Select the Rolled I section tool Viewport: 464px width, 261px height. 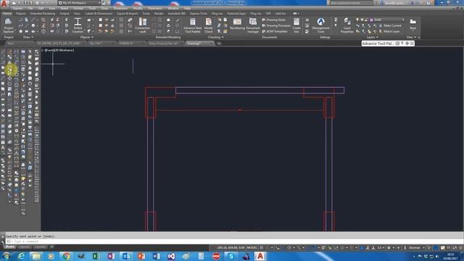pyautogui.click(x=78, y=25)
